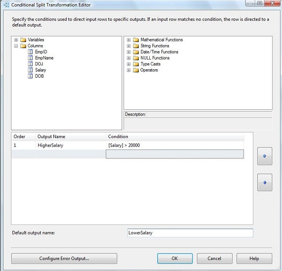This screenshot has height=271, width=282.
Task: Select the EmpID column icon
Action: (x=30, y=52)
